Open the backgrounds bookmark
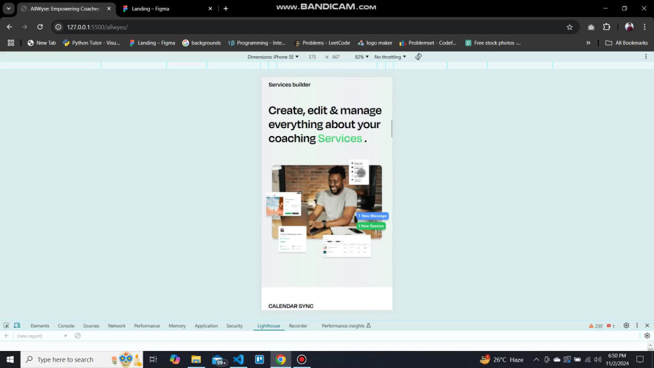Screen dimensions: 654x368 [201, 42]
